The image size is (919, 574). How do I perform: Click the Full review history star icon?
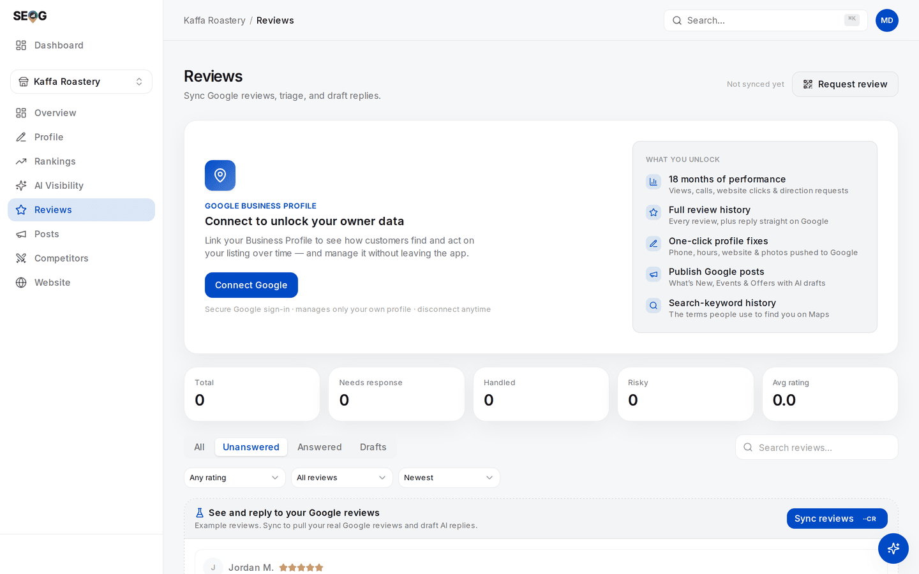tap(654, 212)
